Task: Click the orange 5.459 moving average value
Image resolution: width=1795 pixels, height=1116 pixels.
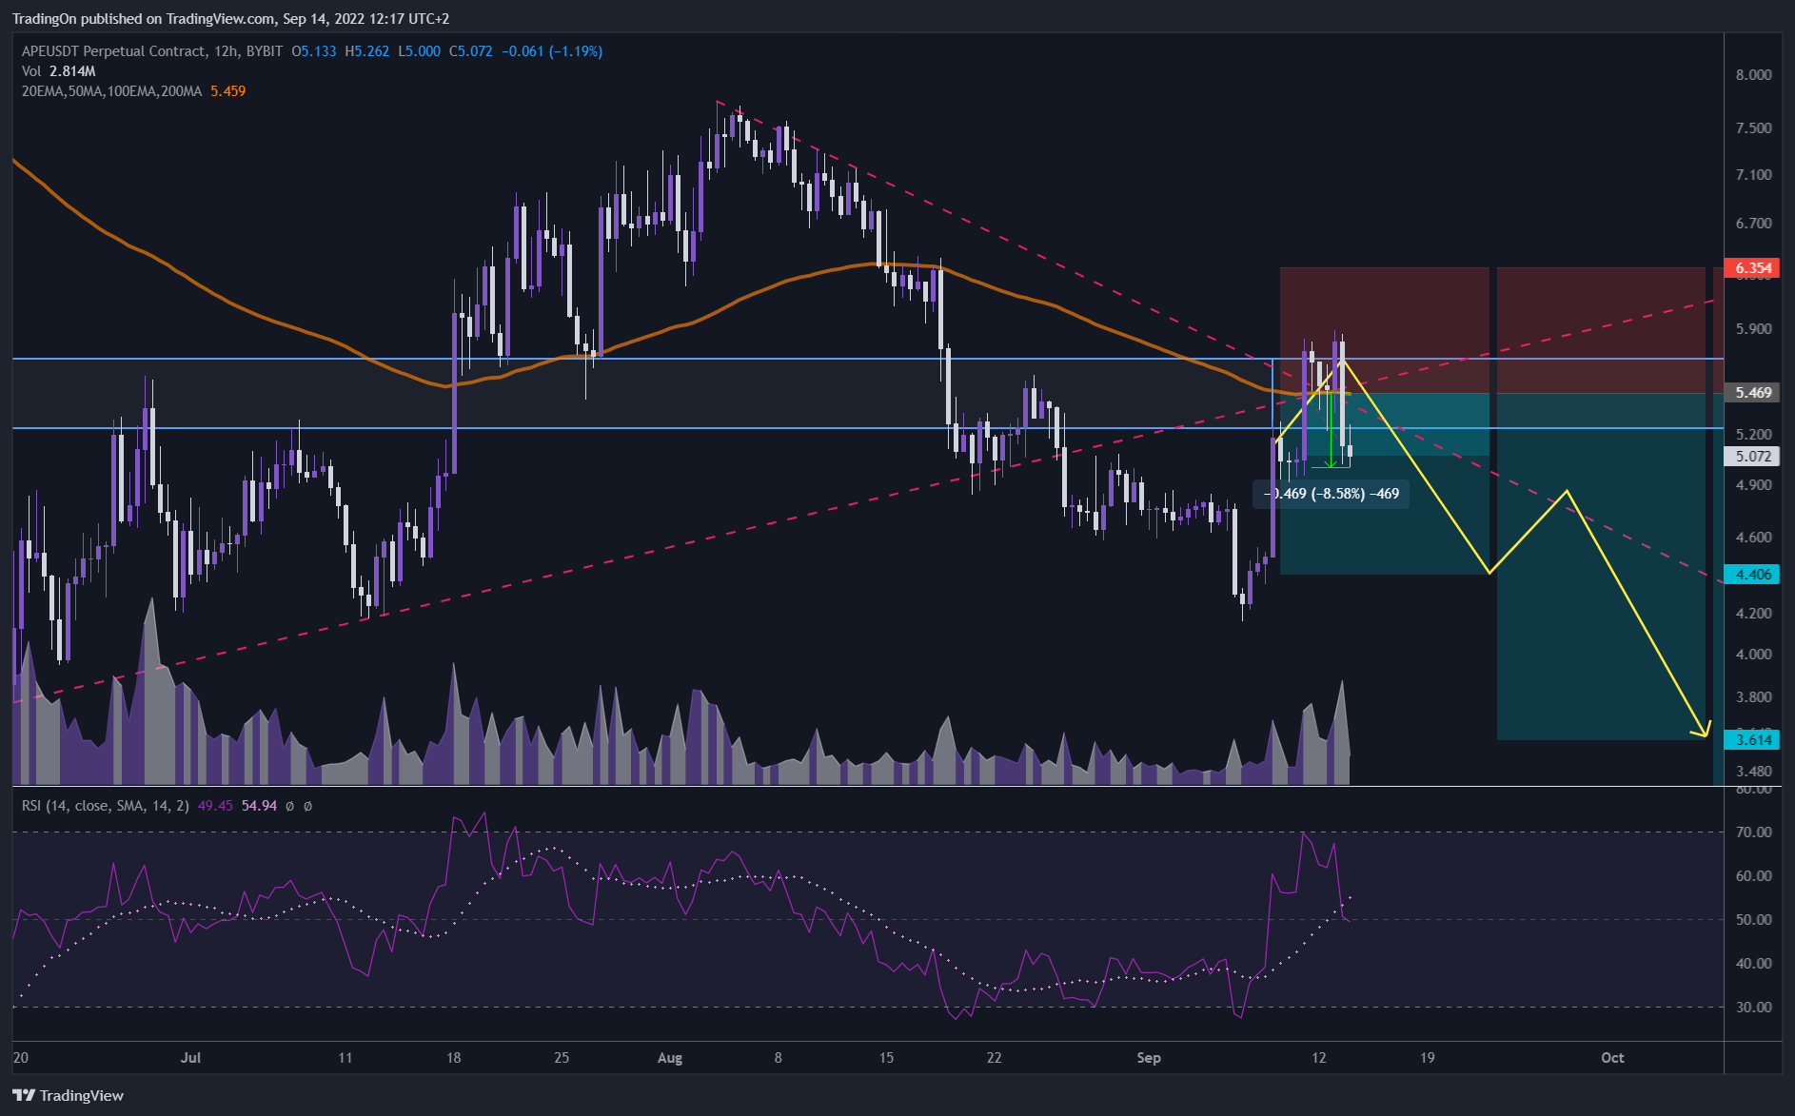Action: tap(228, 91)
